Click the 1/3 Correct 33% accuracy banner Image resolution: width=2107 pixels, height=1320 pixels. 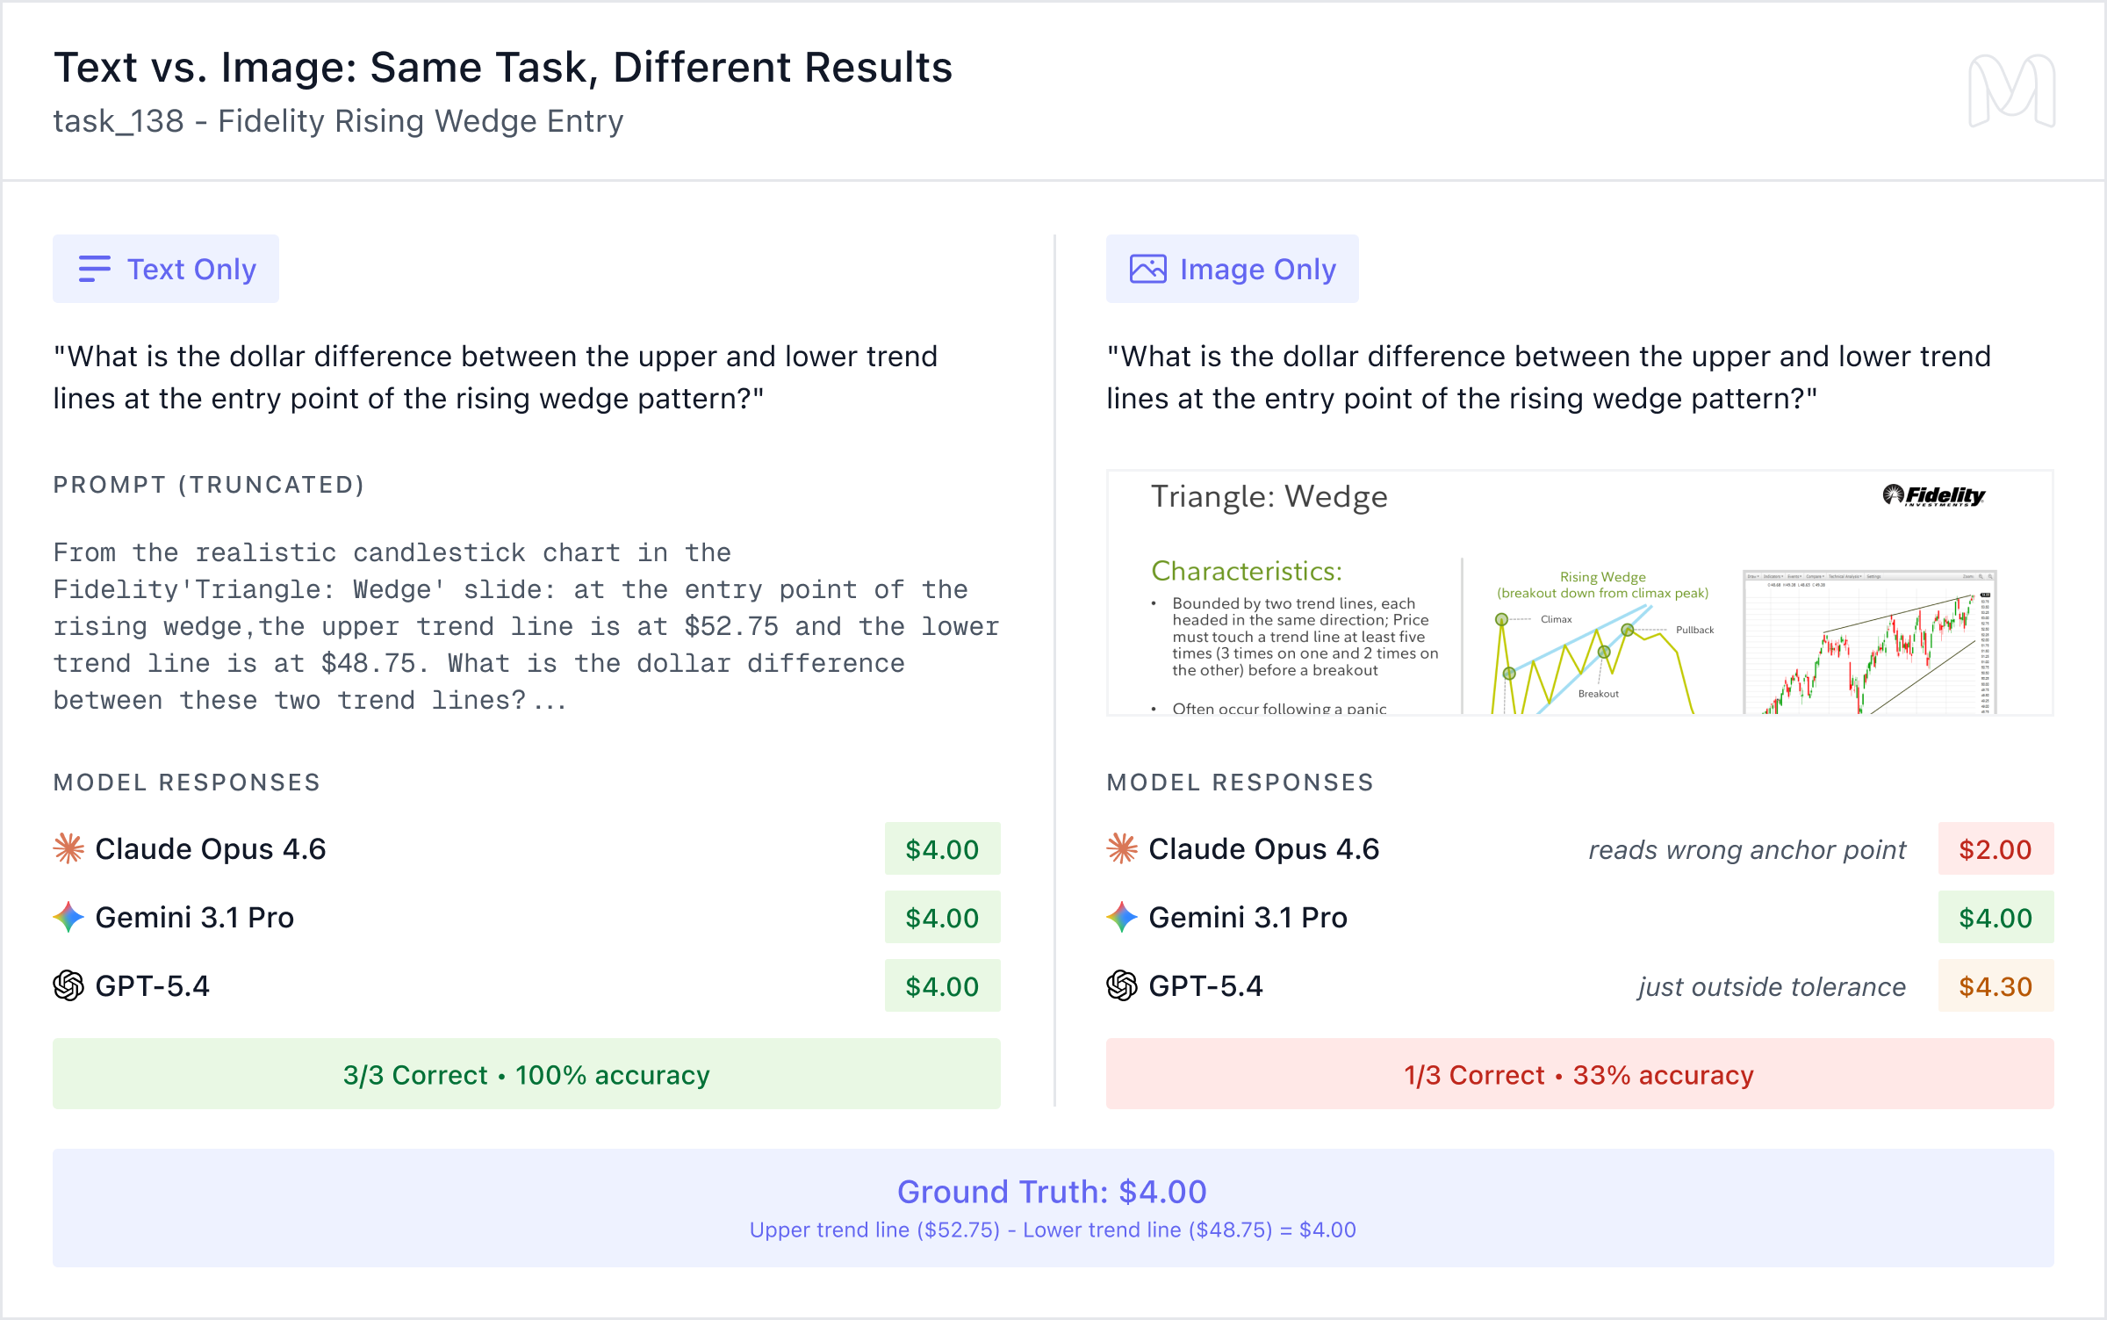pyautogui.click(x=1579, y=1074)
